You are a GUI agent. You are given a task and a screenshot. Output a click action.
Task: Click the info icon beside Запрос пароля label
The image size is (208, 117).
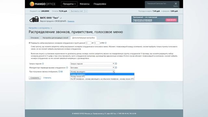coord(43,64)
